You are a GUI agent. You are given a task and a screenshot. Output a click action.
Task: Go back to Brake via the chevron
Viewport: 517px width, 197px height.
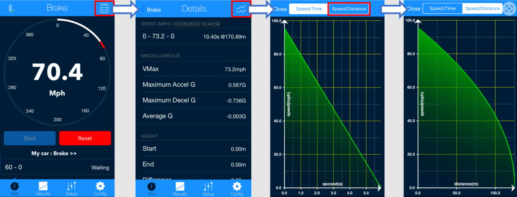pos(151,10)
